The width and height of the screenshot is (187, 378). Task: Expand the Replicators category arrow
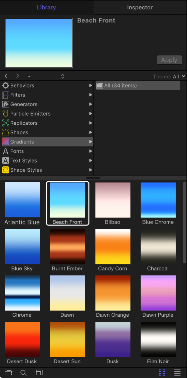pos(90,123)
